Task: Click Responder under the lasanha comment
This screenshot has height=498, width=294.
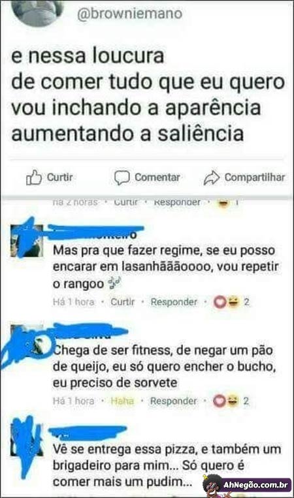Action: 174,302
